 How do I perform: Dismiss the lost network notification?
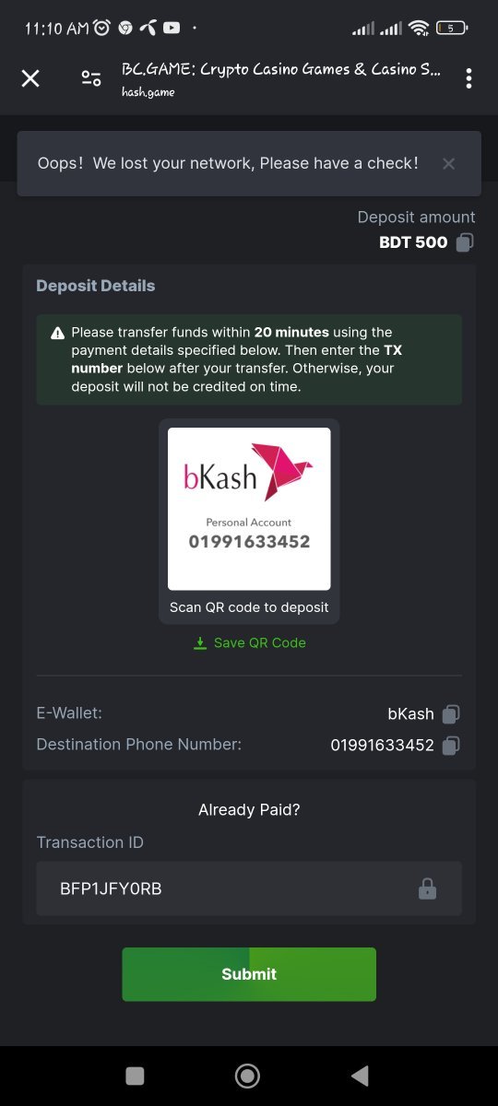point(448,163)
